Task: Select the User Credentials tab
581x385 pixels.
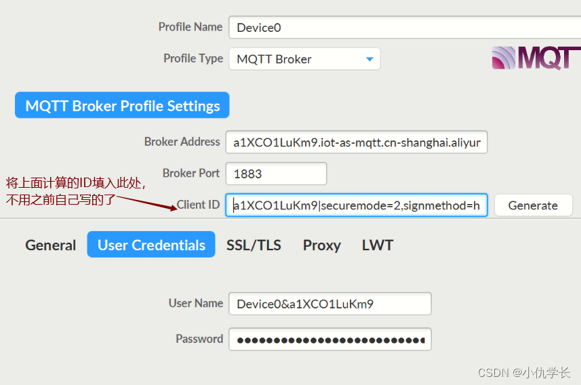Action: [151, 245]
